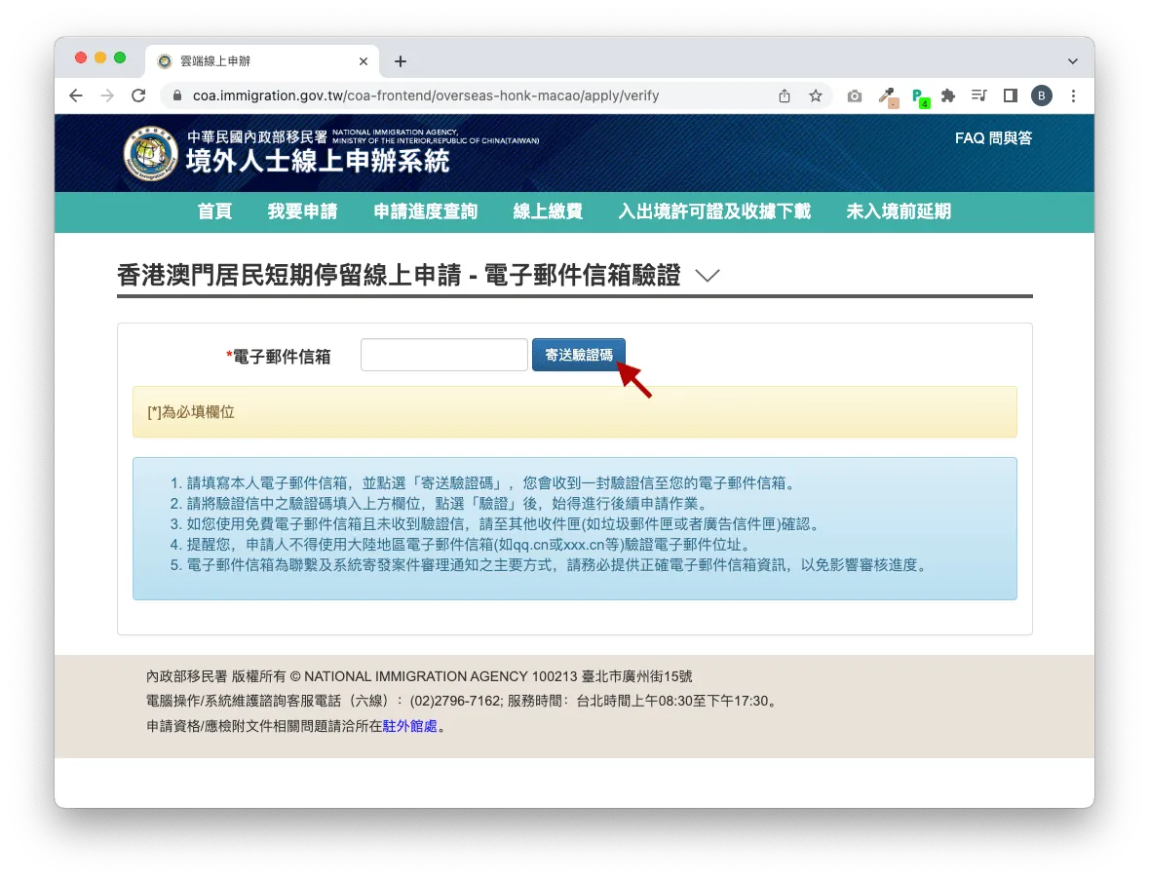This screenshot has height=880, width=1149.
Task: Toggle the browser side panel icon
Action: click(1011, 96)
